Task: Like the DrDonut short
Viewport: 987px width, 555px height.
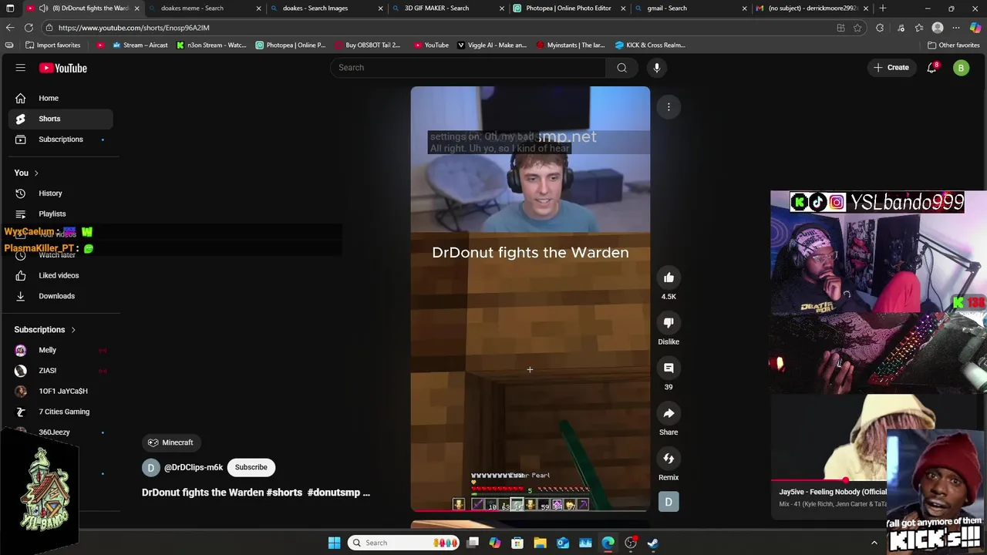Action: click(x=669, y=277)
